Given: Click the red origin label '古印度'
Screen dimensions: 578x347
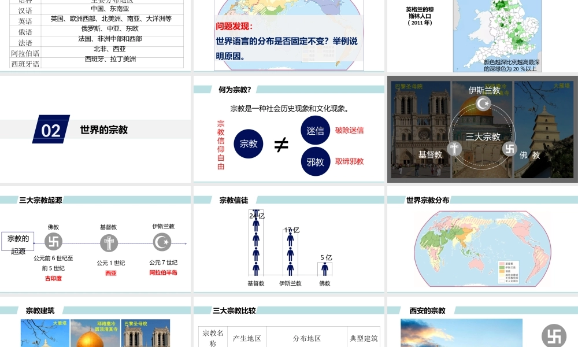Looking at the screenshot, I should pos(53,278).
